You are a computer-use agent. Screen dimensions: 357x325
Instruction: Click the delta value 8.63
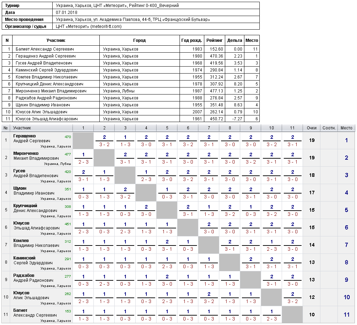238,105
